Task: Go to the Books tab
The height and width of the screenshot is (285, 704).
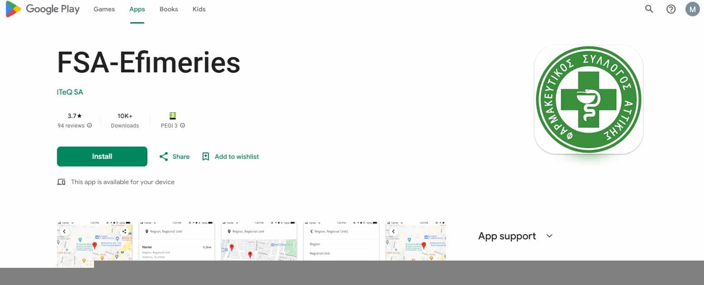Action: (169, 9)
